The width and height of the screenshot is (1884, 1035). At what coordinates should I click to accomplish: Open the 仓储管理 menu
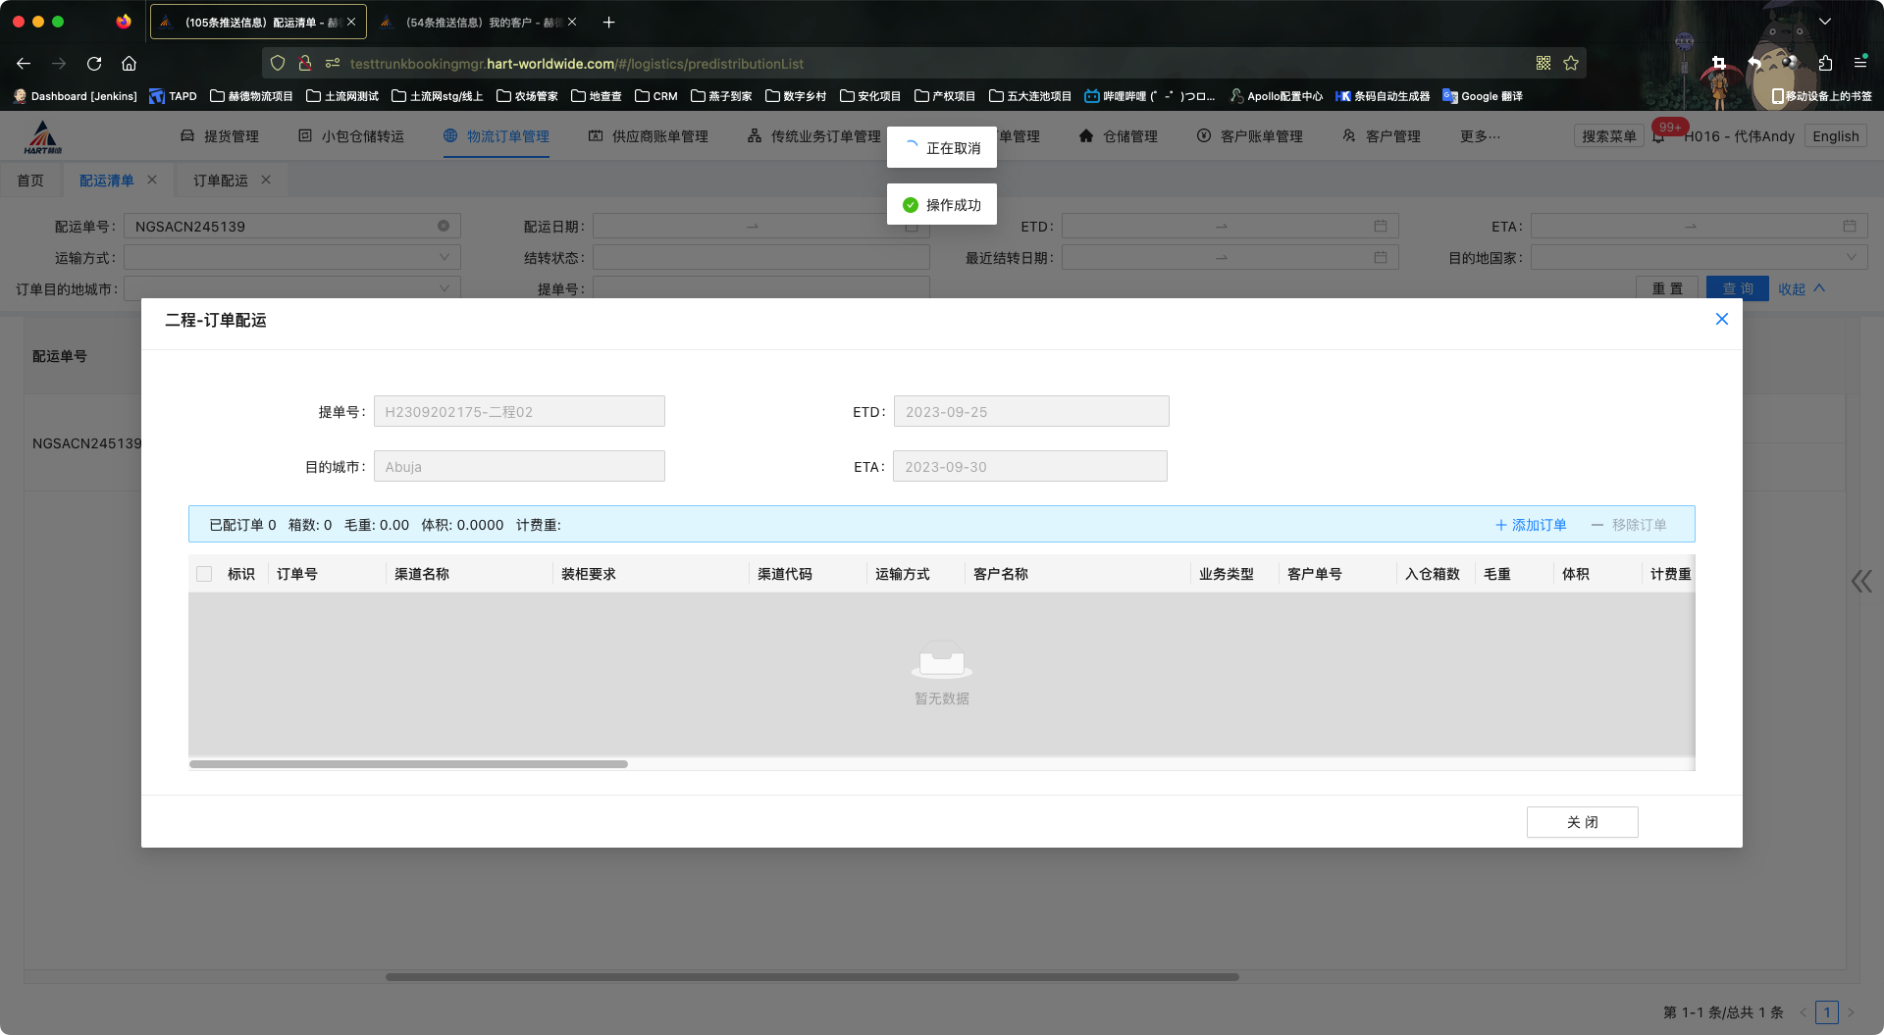[x=1119, y=136]
